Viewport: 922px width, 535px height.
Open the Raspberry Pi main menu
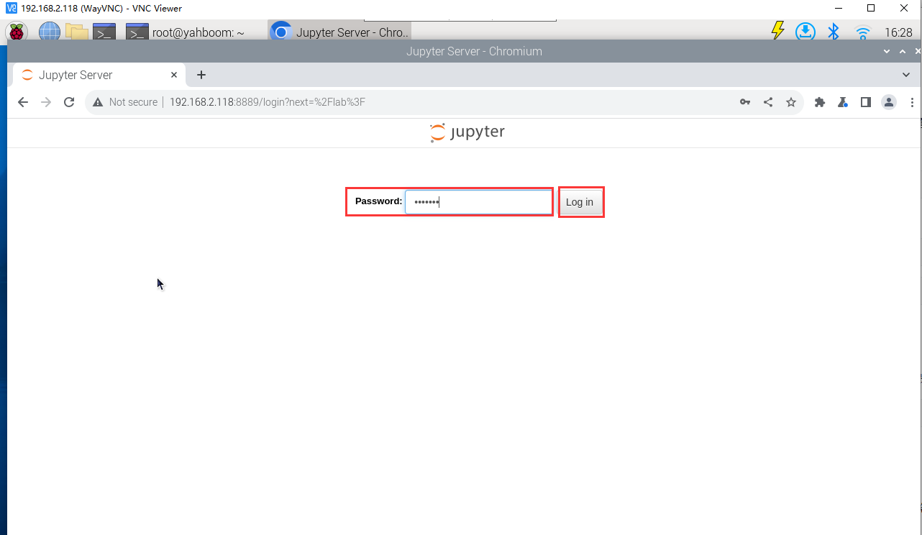point(17,32)
